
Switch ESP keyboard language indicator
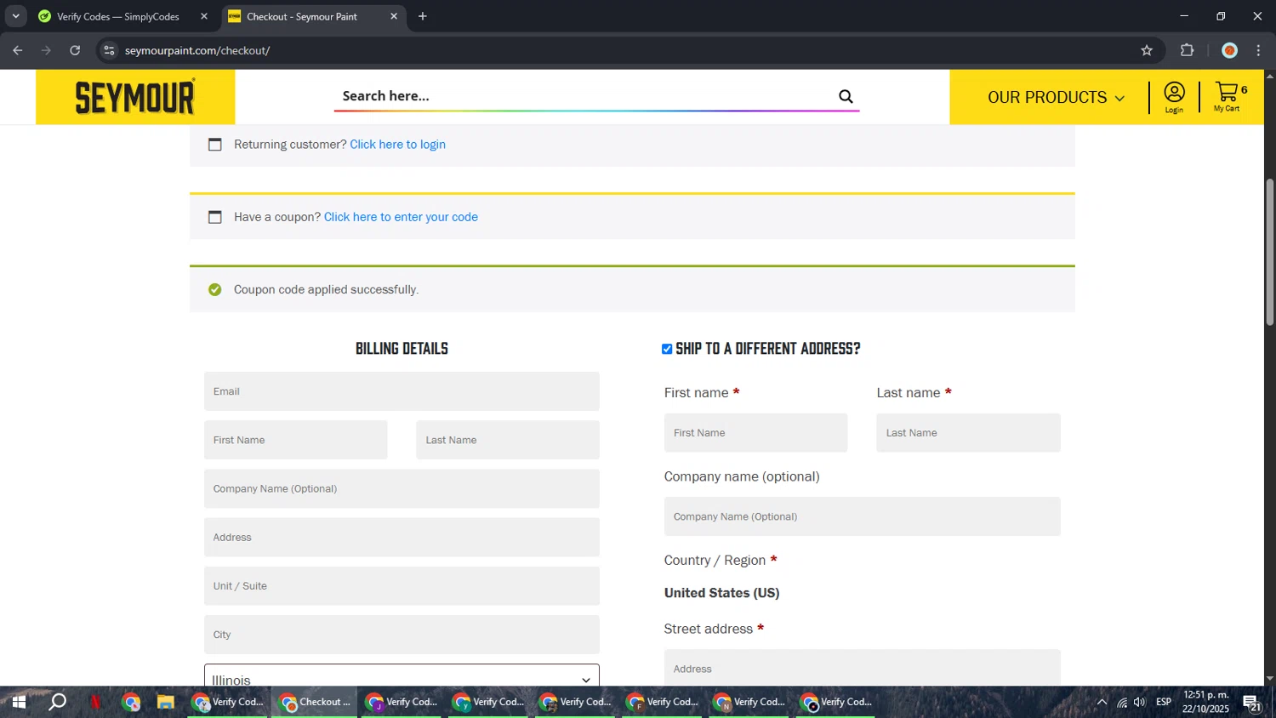click(x=1164, y=702)
